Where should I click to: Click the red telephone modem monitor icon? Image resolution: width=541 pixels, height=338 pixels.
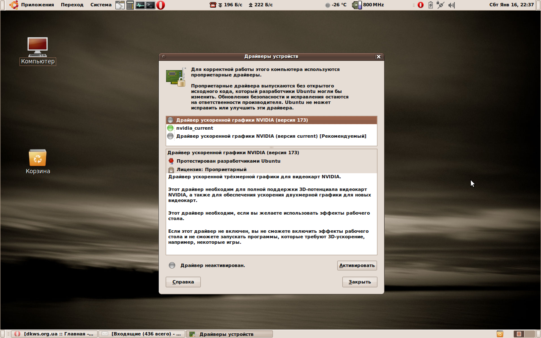[213, 5]
